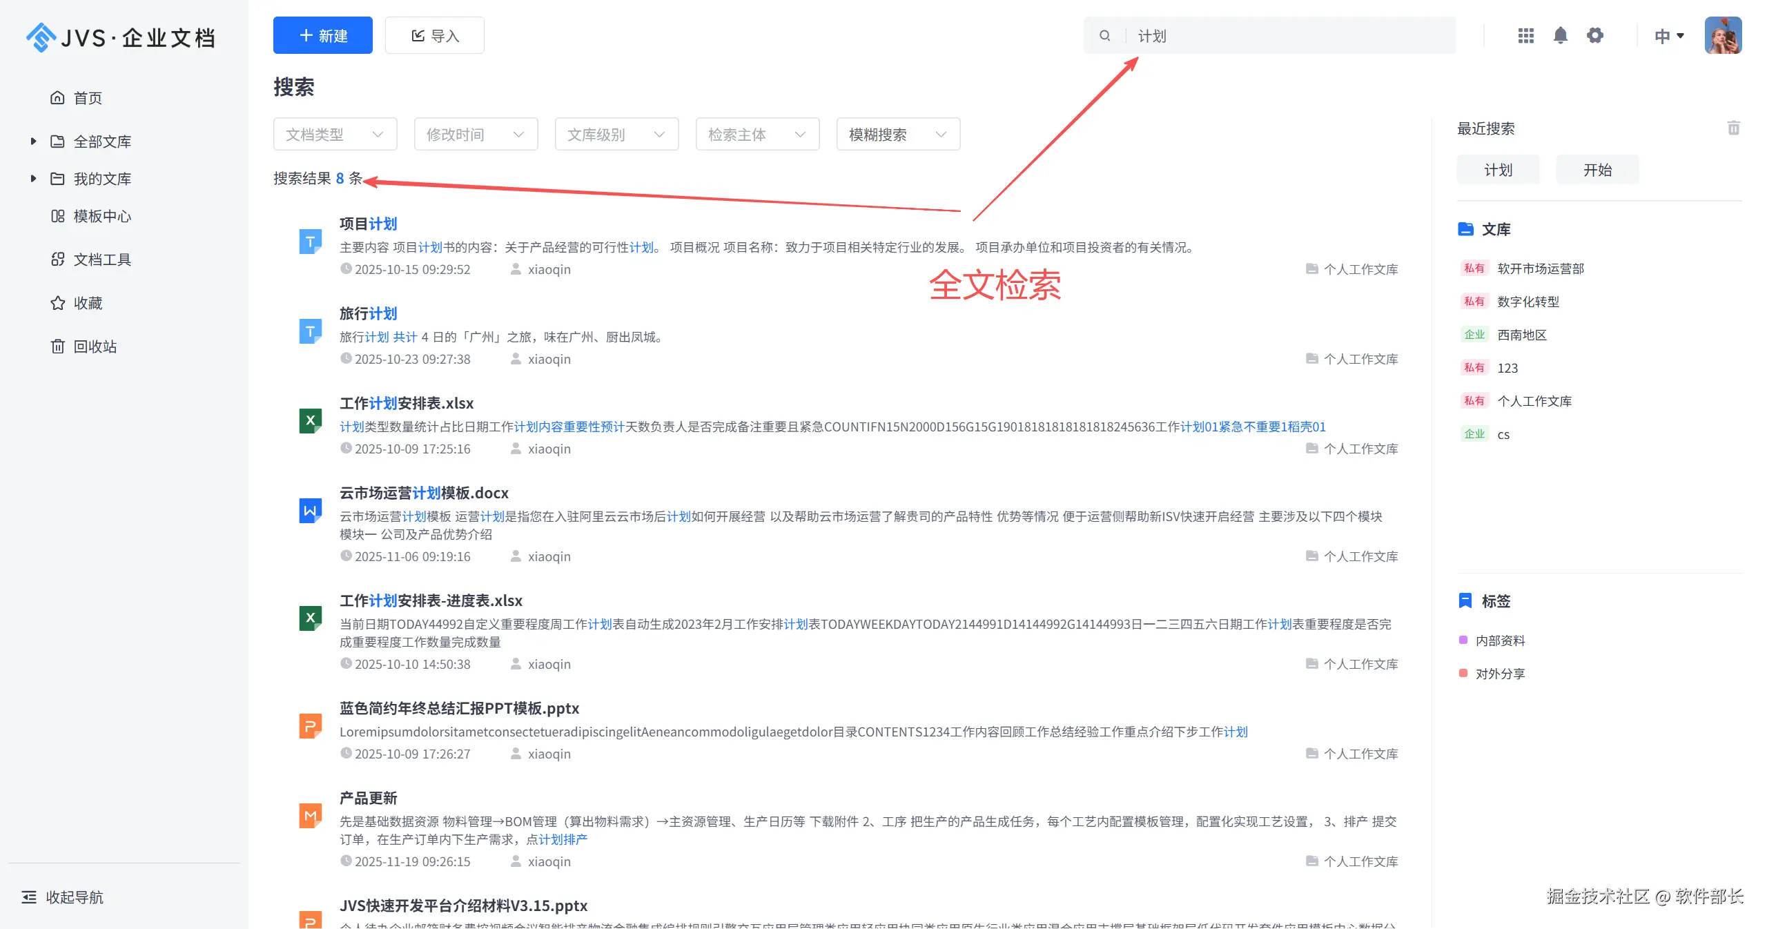Open the apps grid icon
1767x929 pixels.
pos(1525,35)
